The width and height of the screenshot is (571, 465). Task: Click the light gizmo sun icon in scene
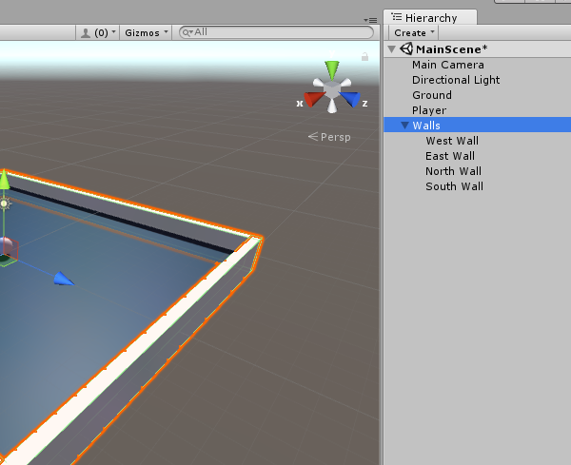(x=5, y=203)
